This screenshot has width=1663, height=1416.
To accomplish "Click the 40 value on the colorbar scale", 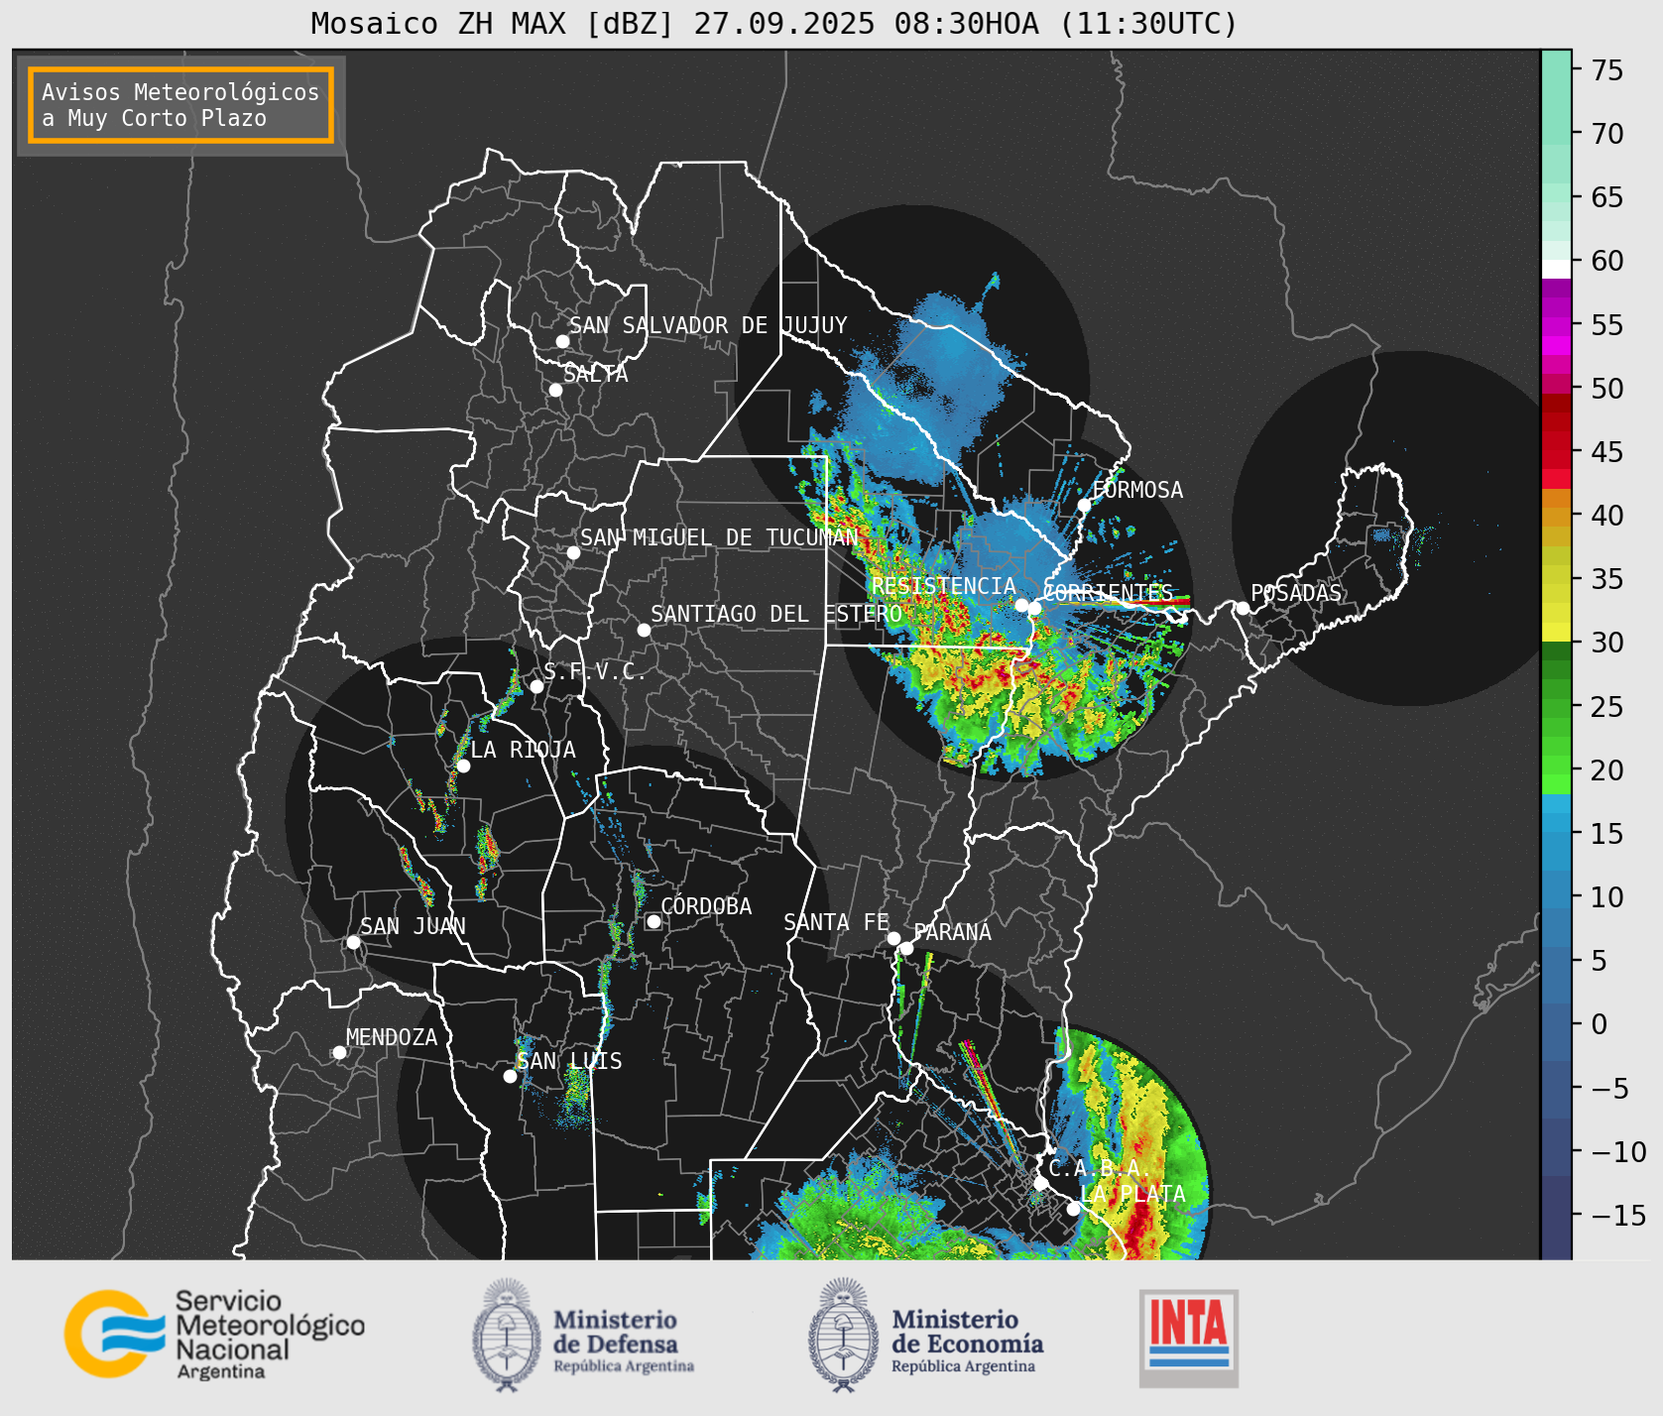I will pyautogui.click(x=1608, y=516).
